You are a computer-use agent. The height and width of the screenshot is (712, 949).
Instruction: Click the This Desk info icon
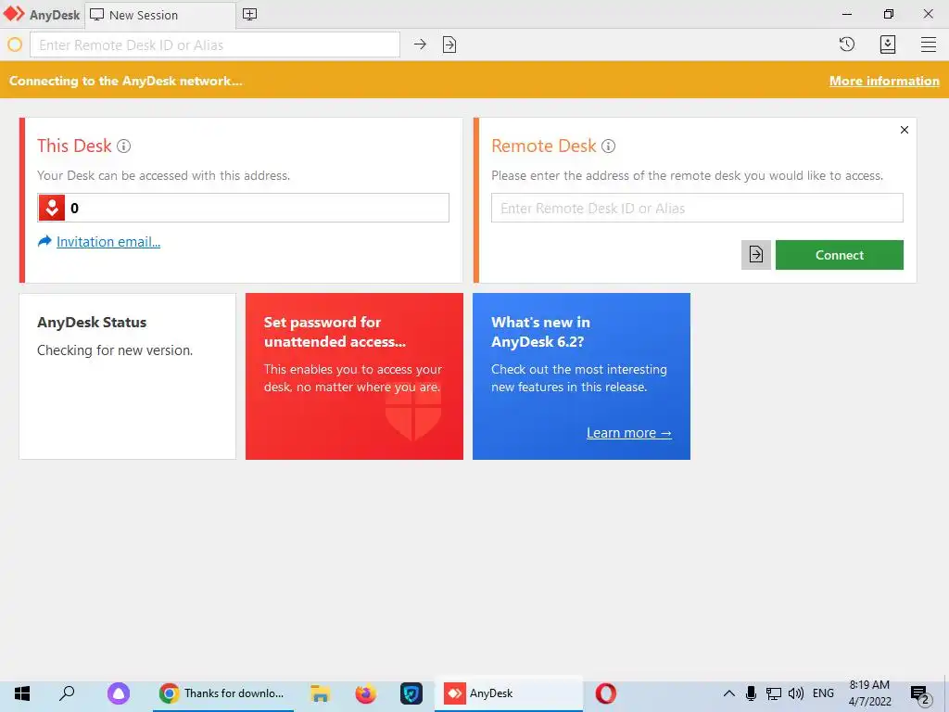(123, 146)
